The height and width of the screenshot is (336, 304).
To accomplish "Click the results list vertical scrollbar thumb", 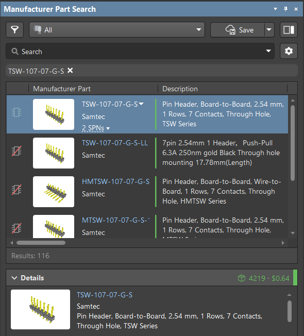I will (293, 143).
